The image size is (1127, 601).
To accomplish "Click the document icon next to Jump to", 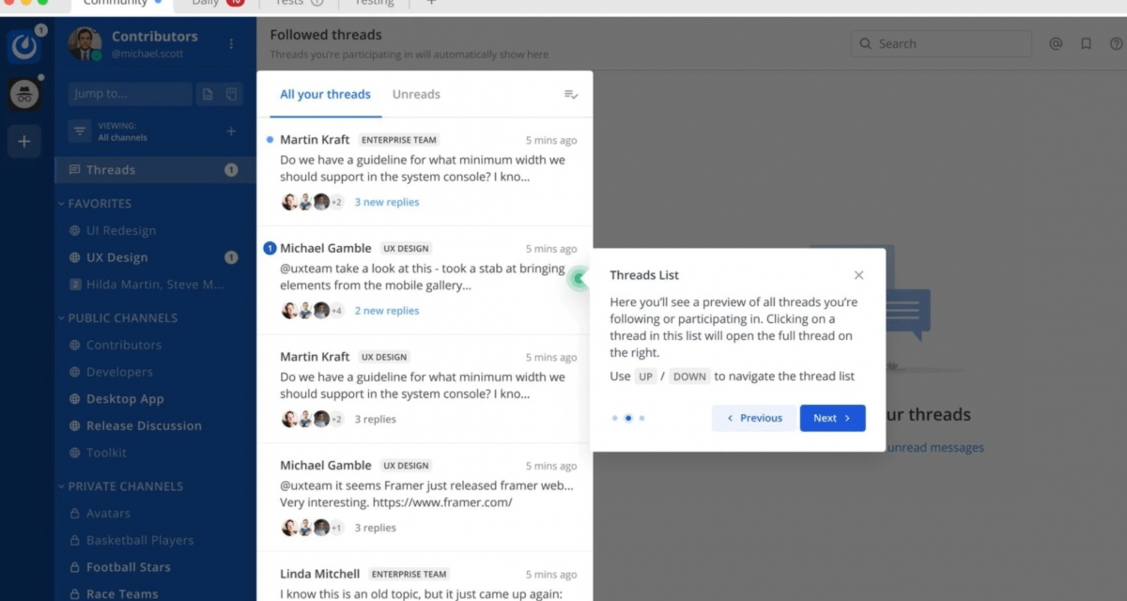I will click(208, 94).
